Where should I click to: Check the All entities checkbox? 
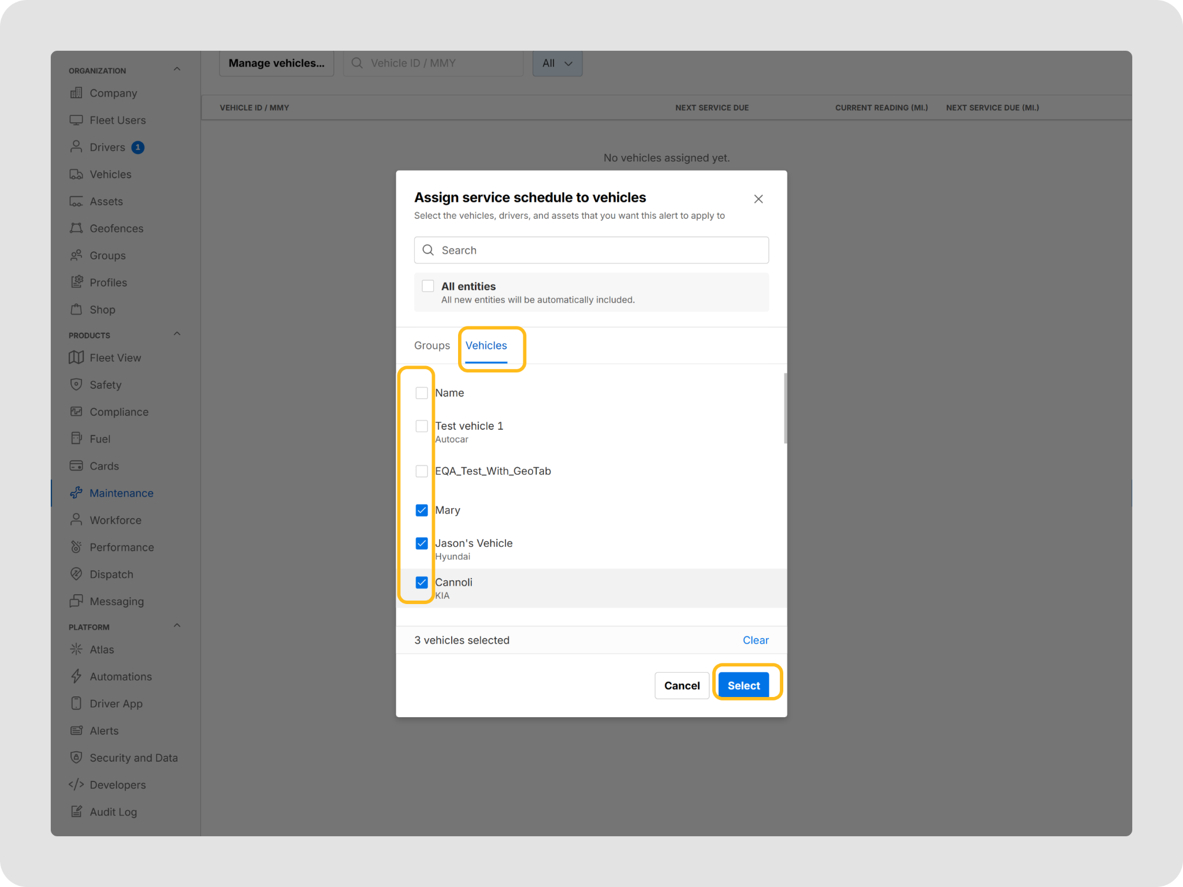pos(428,286)
